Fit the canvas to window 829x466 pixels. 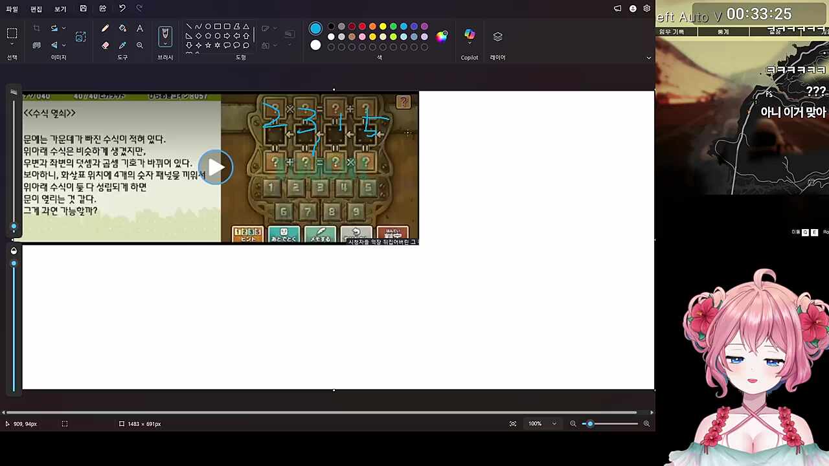click(513, 424)
